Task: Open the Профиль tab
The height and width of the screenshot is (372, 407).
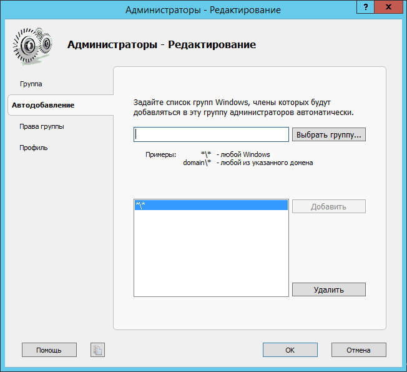Action: coord(34,148)
